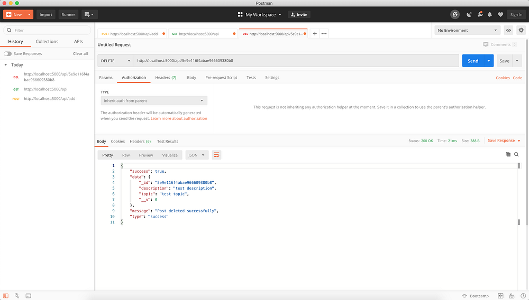This screenshot has height=300, width=529.
Task: Click the wrench settings icon in header
Action: tap(480, 14)
